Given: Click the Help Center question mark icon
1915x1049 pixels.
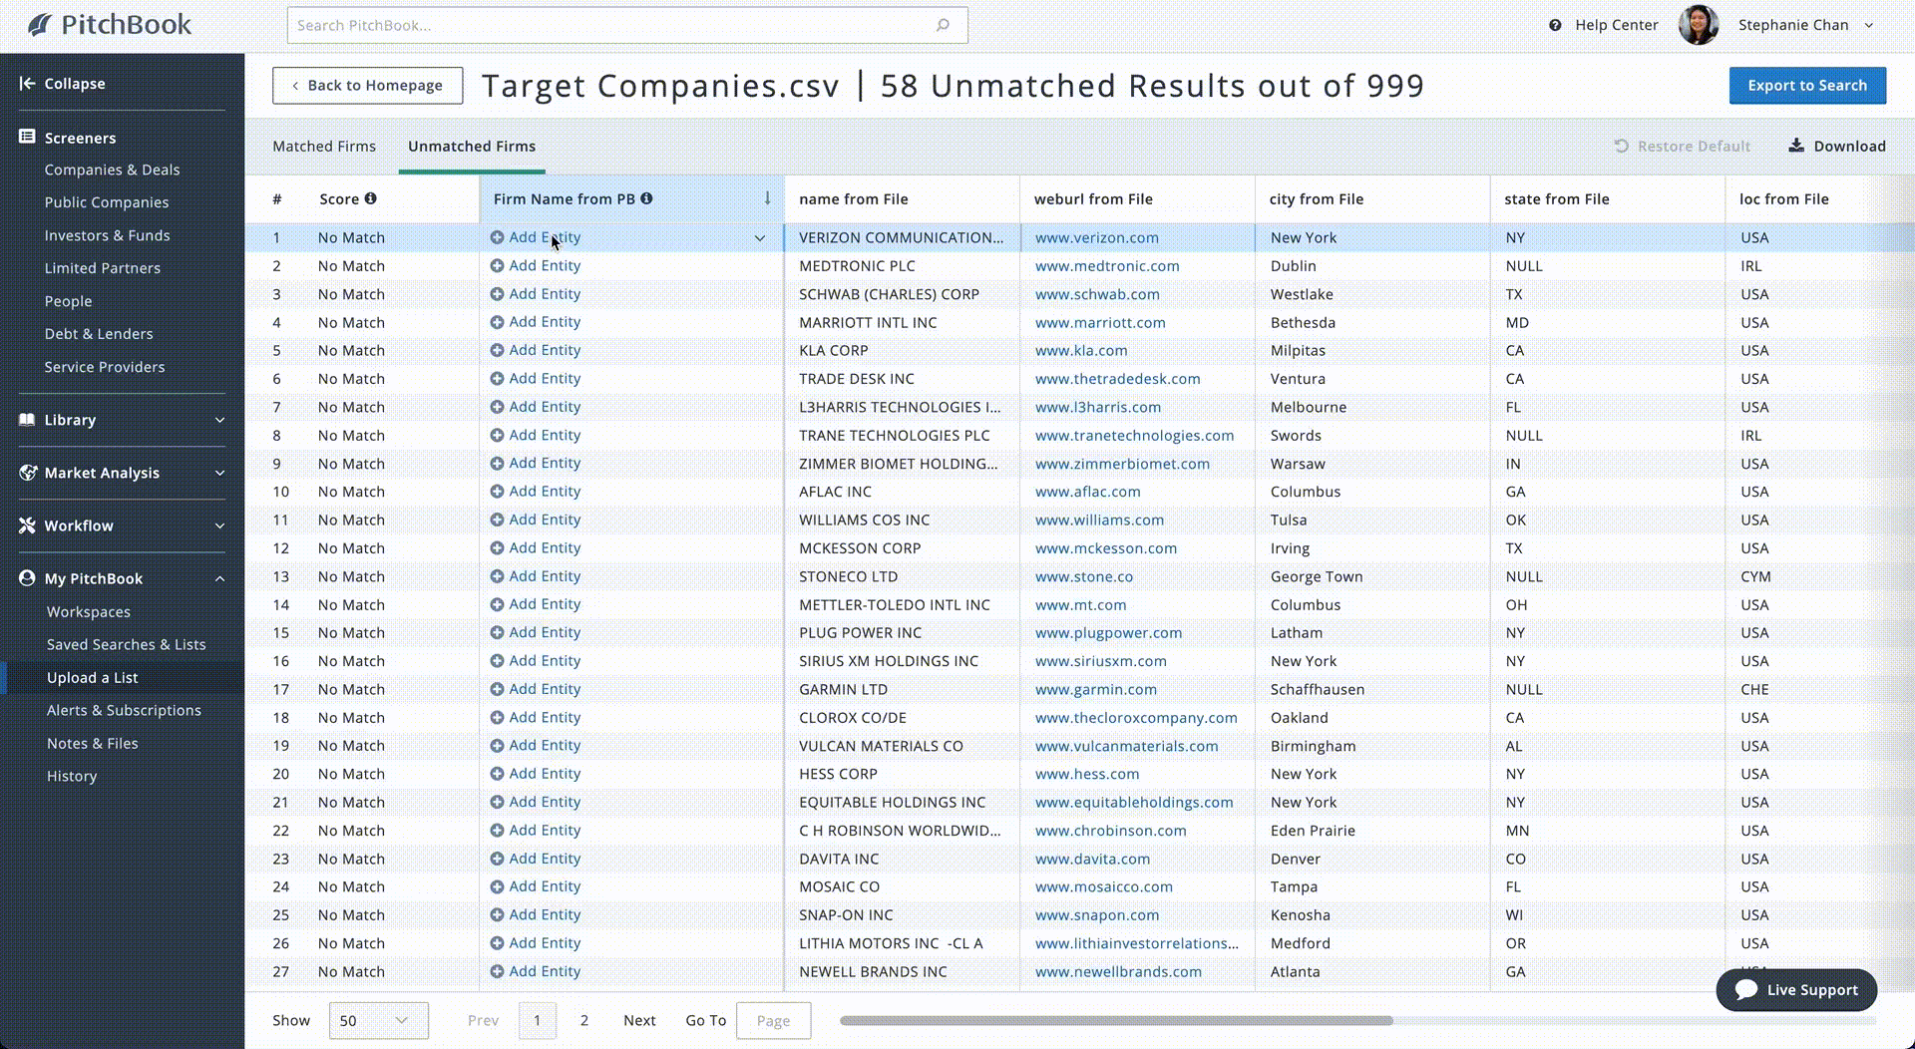Looking at the screenshot, I should [1555, 25].
